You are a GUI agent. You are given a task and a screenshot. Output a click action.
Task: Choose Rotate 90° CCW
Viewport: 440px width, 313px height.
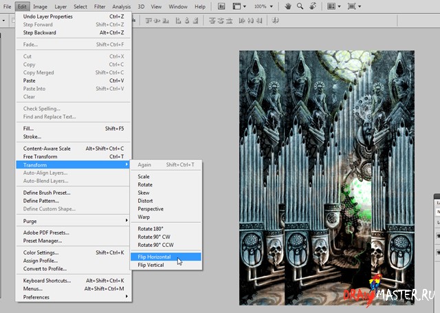tap(166, 245)
